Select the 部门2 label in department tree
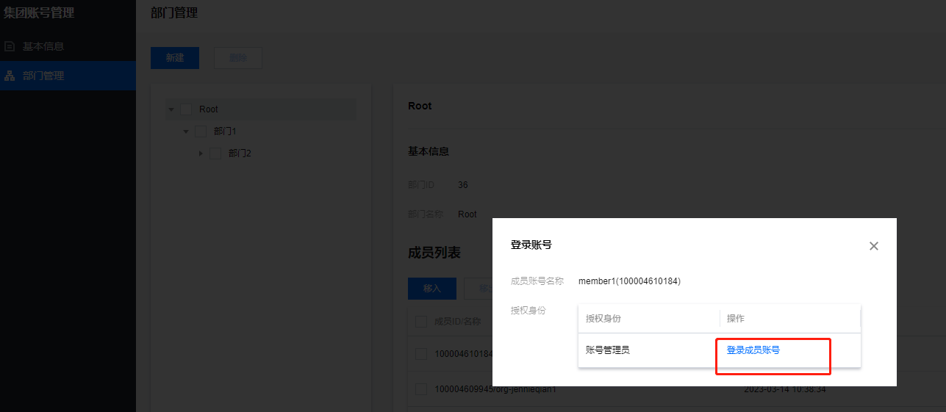Viewport: 946px width, 412px height. (240, 153)
